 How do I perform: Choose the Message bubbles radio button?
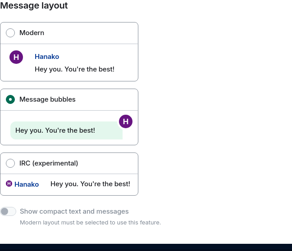(10, 99)
